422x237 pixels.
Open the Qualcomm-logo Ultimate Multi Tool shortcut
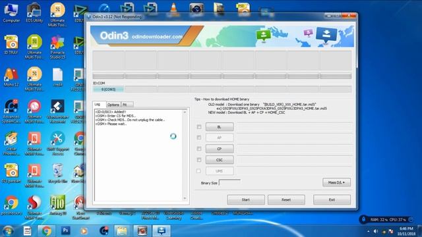[x=34, y=208]
